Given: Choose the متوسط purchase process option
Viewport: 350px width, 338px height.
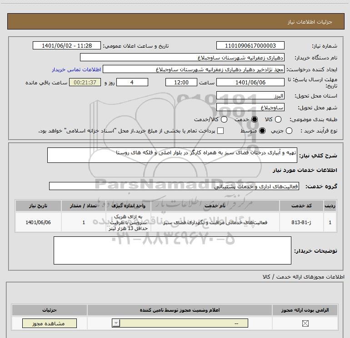Looking at the screenshot, I should coord(262,131).
